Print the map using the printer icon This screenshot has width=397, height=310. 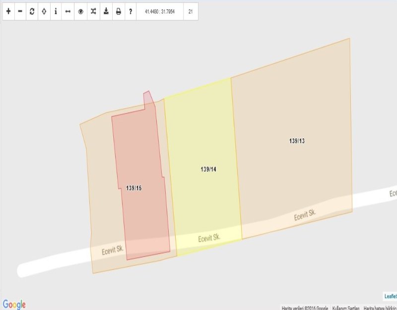pyautogui.click(x=118, y=11)
